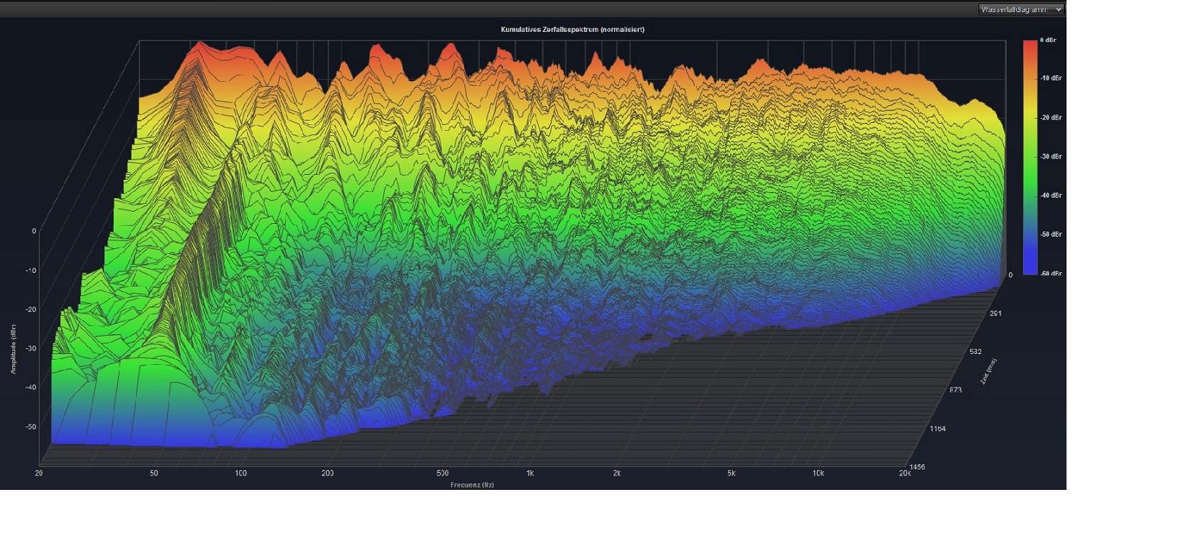This screenshot has width=1189, height=546.
Task: Select the 1k frequency axis label
Action: (530, 473)
